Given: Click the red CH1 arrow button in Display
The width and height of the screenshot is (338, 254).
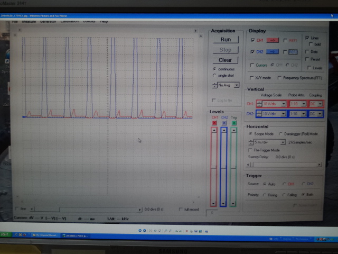Looking at the screenshot, I should coord(273,40).
